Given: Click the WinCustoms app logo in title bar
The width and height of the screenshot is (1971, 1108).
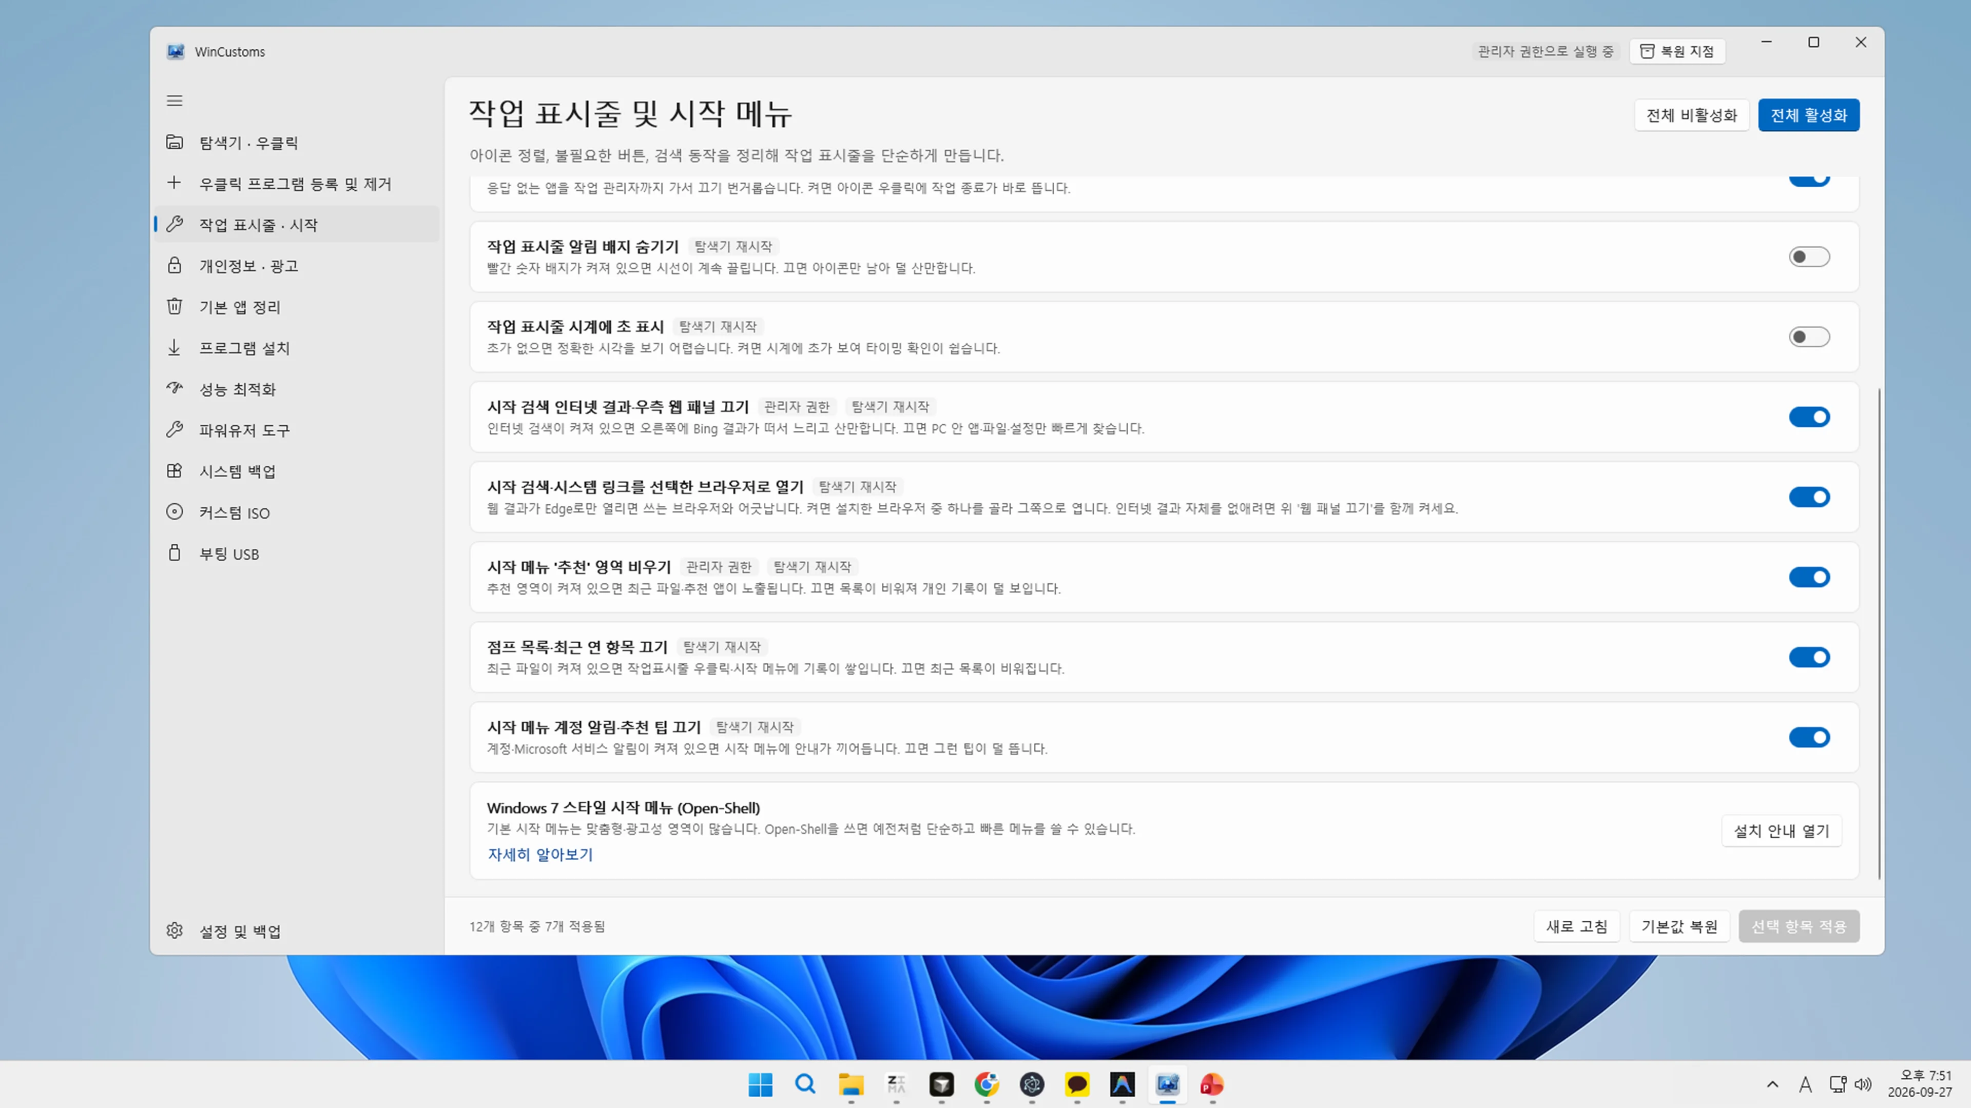Looking at the screenshot, I should pos(175,51).
